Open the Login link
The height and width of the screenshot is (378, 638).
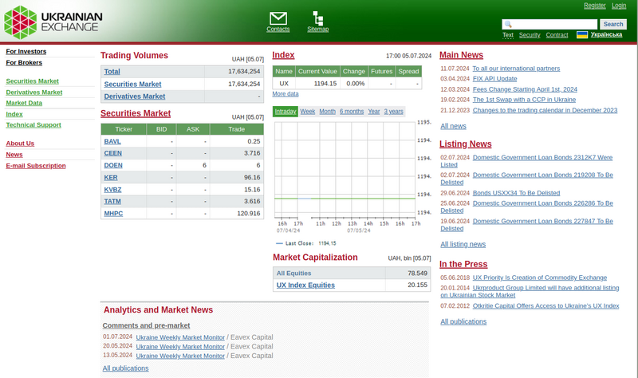tap(619, 6)
